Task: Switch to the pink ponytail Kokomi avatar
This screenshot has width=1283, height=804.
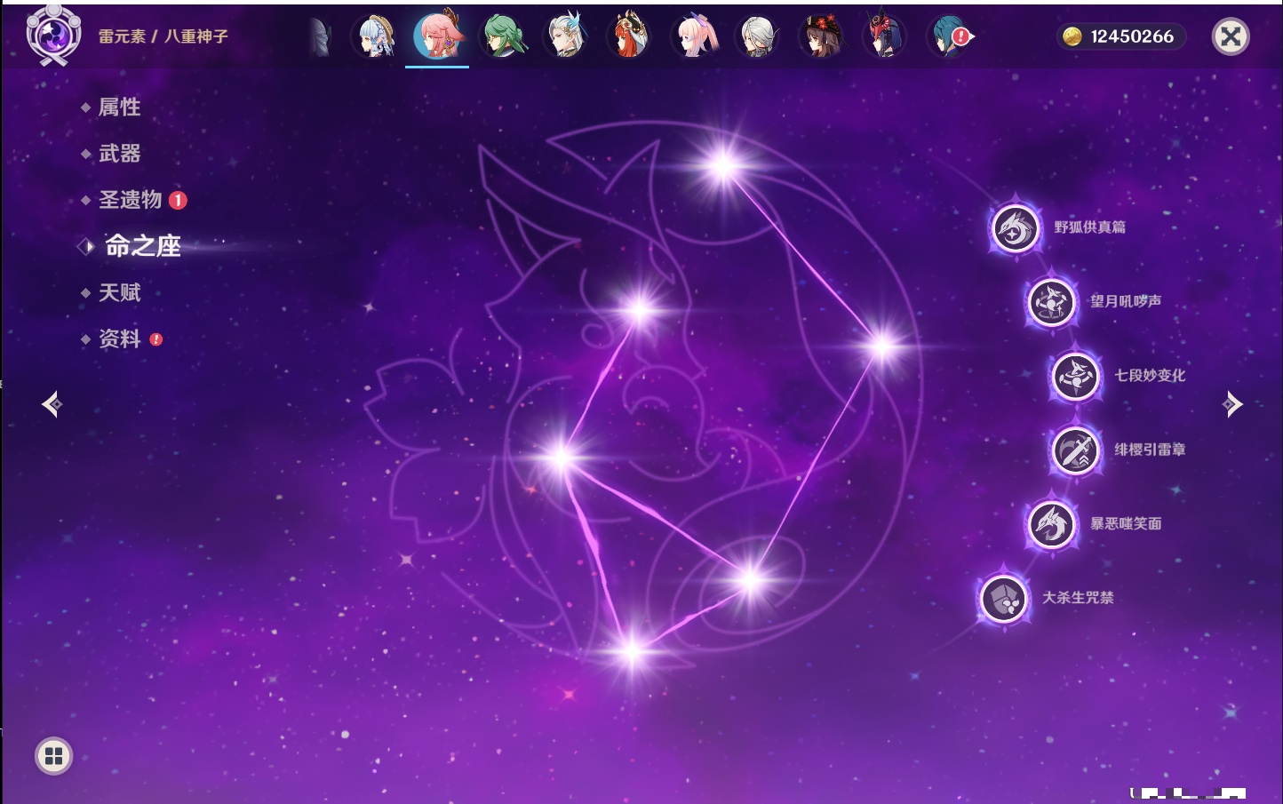Action: click(694, 36)
